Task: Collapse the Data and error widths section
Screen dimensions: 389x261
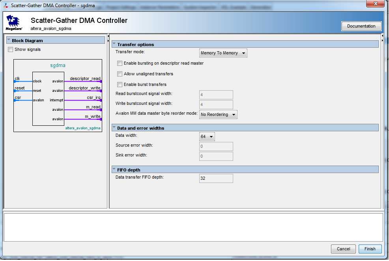Action: 114,127
